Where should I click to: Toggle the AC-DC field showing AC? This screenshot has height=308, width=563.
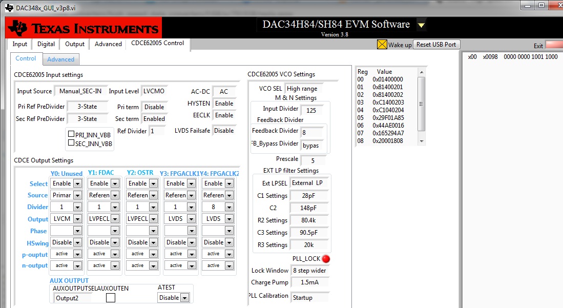224,92
